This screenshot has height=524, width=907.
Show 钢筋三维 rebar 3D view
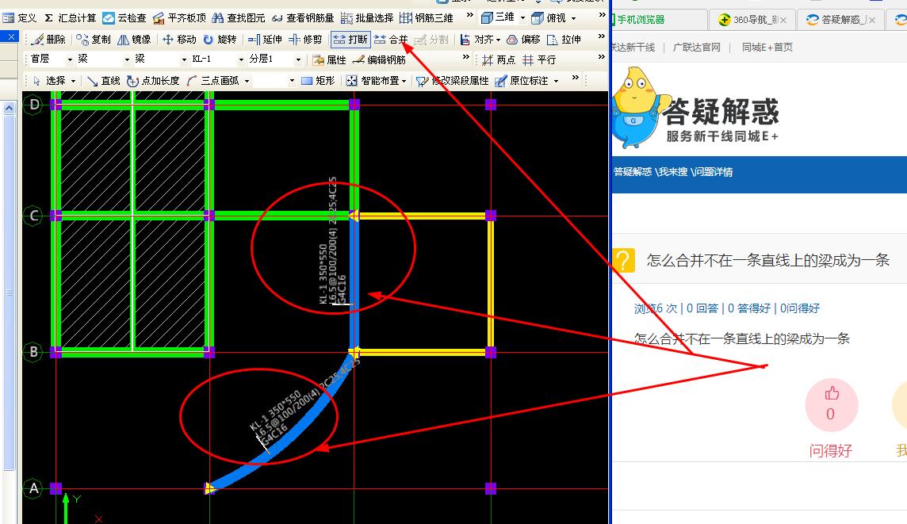427,18
